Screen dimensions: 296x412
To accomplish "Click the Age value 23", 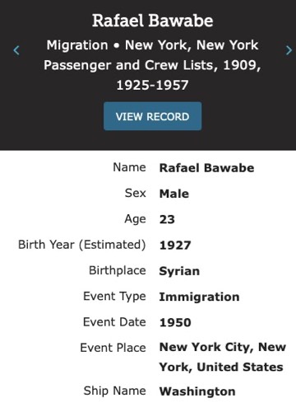I will pyautogui.click(x=167, y=219).
